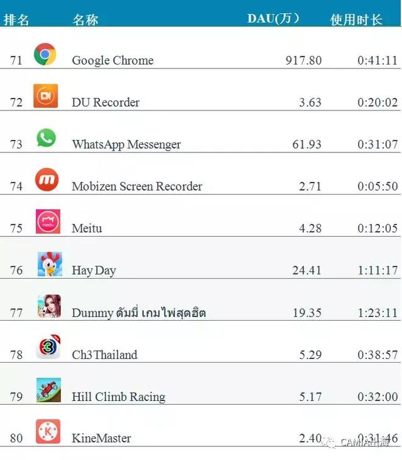
Task: Open the Google Chrome name link
Action: [112, 61]
